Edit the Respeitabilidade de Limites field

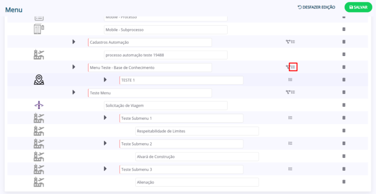point(197,131)
